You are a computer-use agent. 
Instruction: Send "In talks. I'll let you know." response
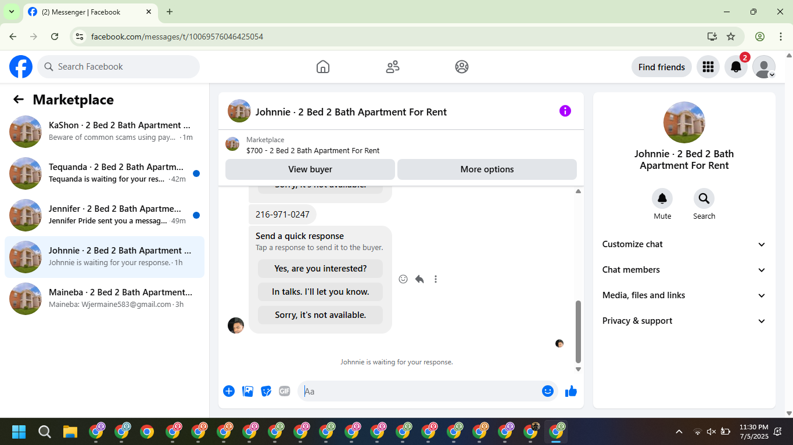point(320,292)
